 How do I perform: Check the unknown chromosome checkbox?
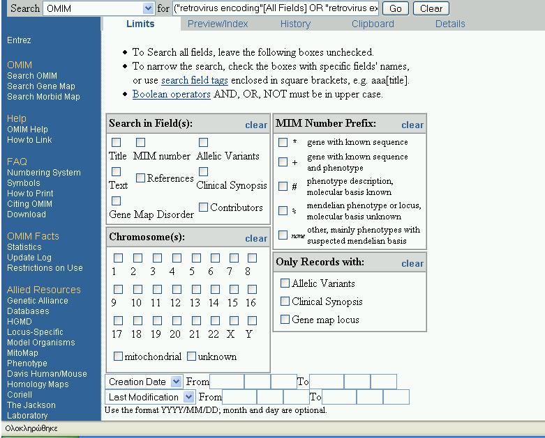click(191, 356)
